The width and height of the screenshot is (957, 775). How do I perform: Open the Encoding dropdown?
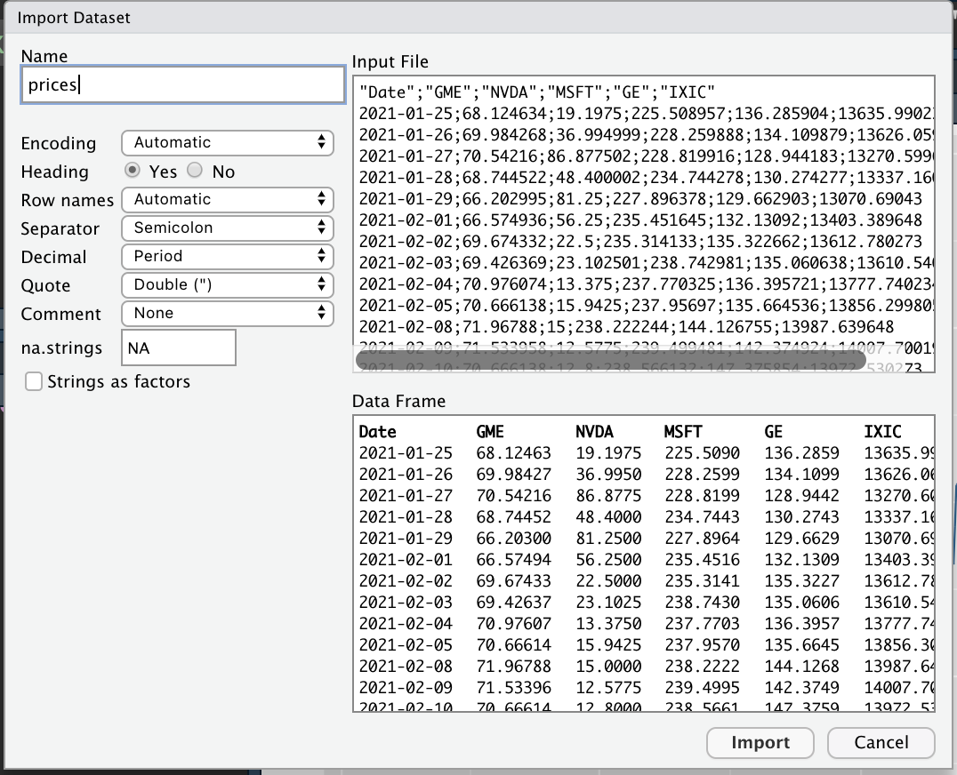point(228,143)
